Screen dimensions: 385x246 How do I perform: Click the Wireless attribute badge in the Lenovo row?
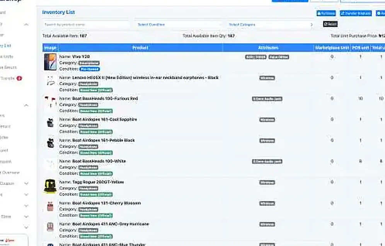267,78
